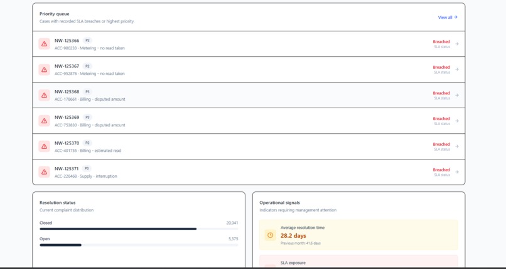The height and width of the screenshot is (269, 506).
Task: Select case ID NW-125368
Action: click(x=67, y=91)
